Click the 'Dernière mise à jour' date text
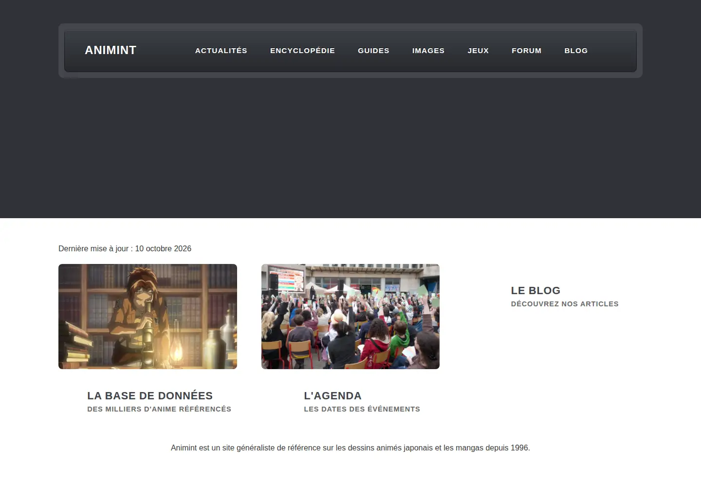Image resolution: width=701 pixels, height=487 pixels. point(125,248)
